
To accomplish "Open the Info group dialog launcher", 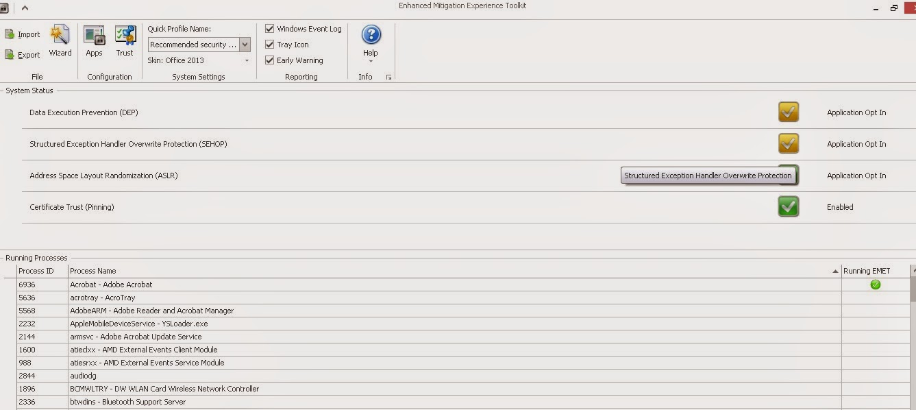I will (388, 77).
